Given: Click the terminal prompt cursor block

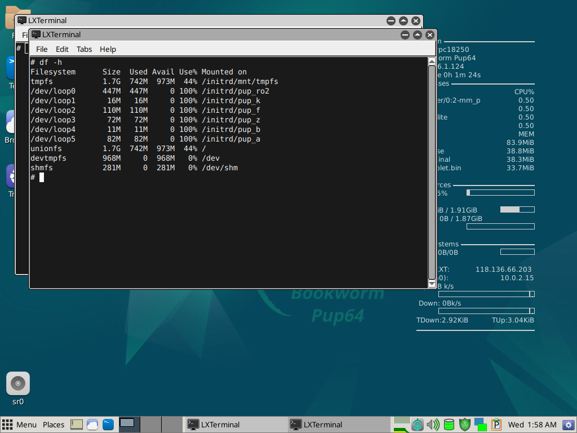Looking at the screenshot, I should 42,178.
